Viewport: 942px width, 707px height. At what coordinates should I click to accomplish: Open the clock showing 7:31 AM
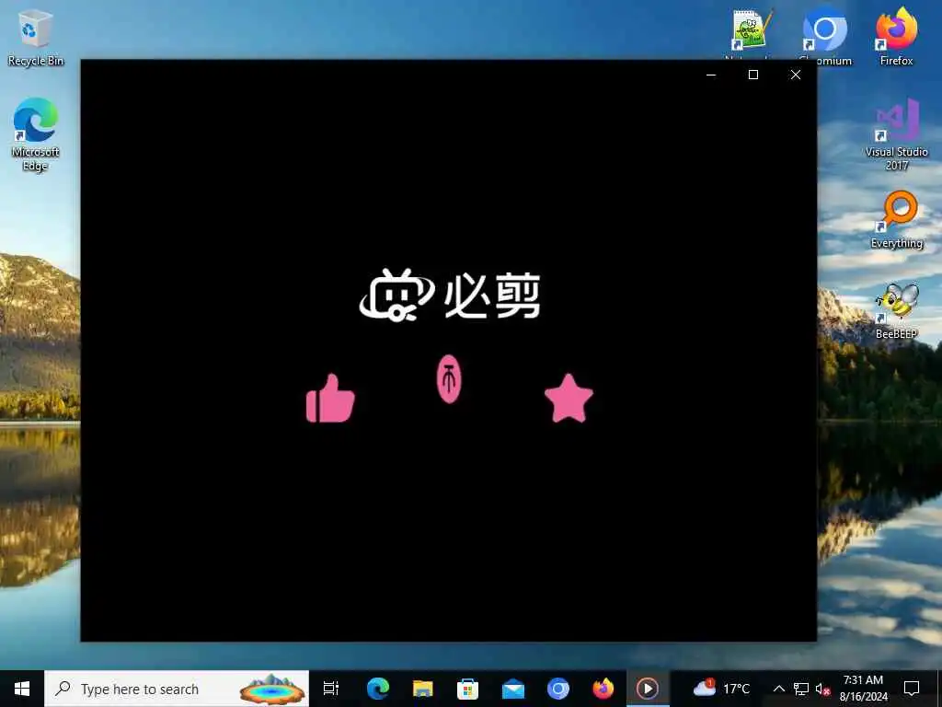pyautogui.click(x=863, y=689)
